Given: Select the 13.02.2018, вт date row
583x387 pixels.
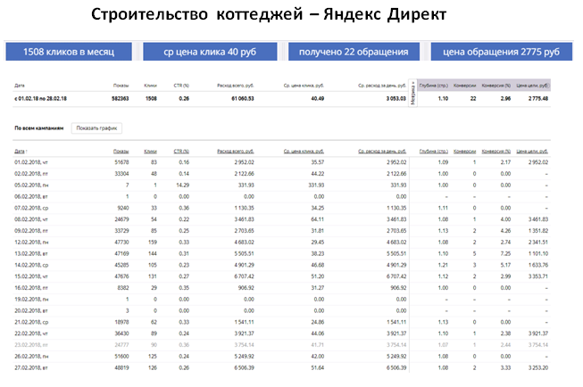Looking at the screenshot, I should [281, 253].
